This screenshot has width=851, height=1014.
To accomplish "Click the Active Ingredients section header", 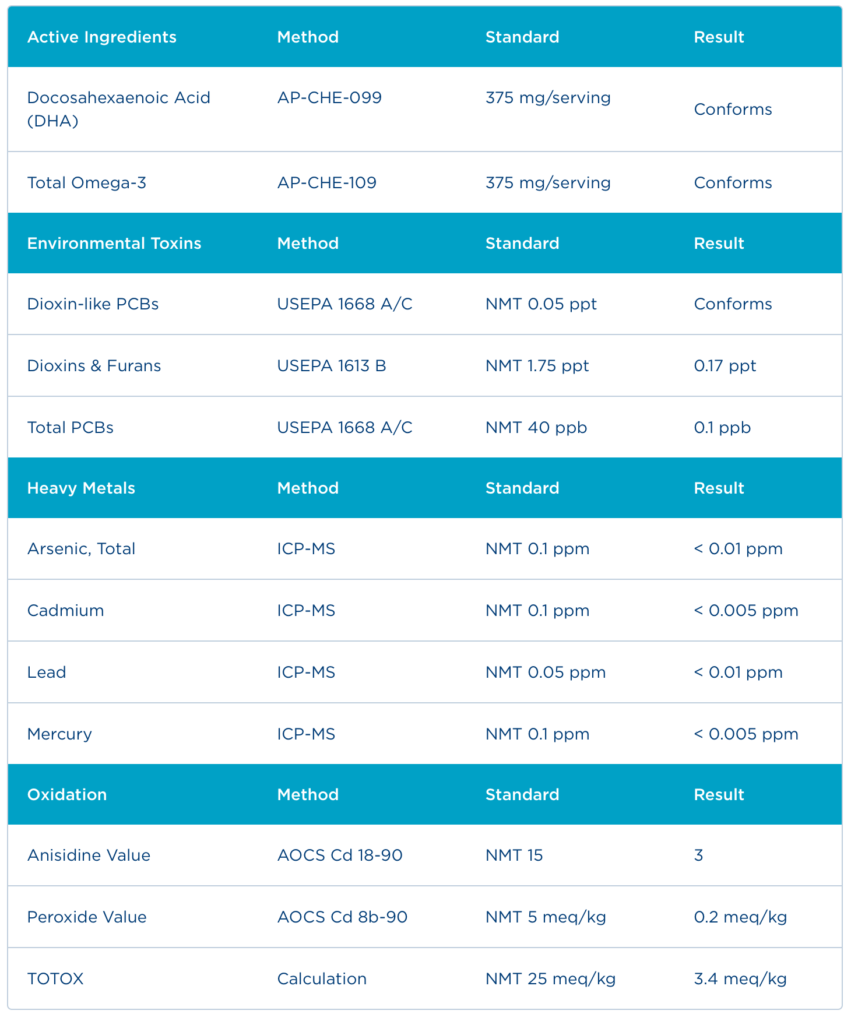I will 102,37.
